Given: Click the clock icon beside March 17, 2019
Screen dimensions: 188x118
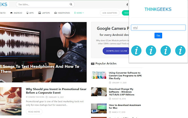Looking at the screenshot, I should (110, 112).
